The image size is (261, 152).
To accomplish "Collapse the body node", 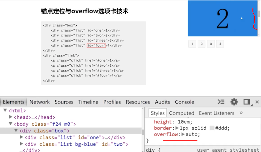I will [11, 124].
